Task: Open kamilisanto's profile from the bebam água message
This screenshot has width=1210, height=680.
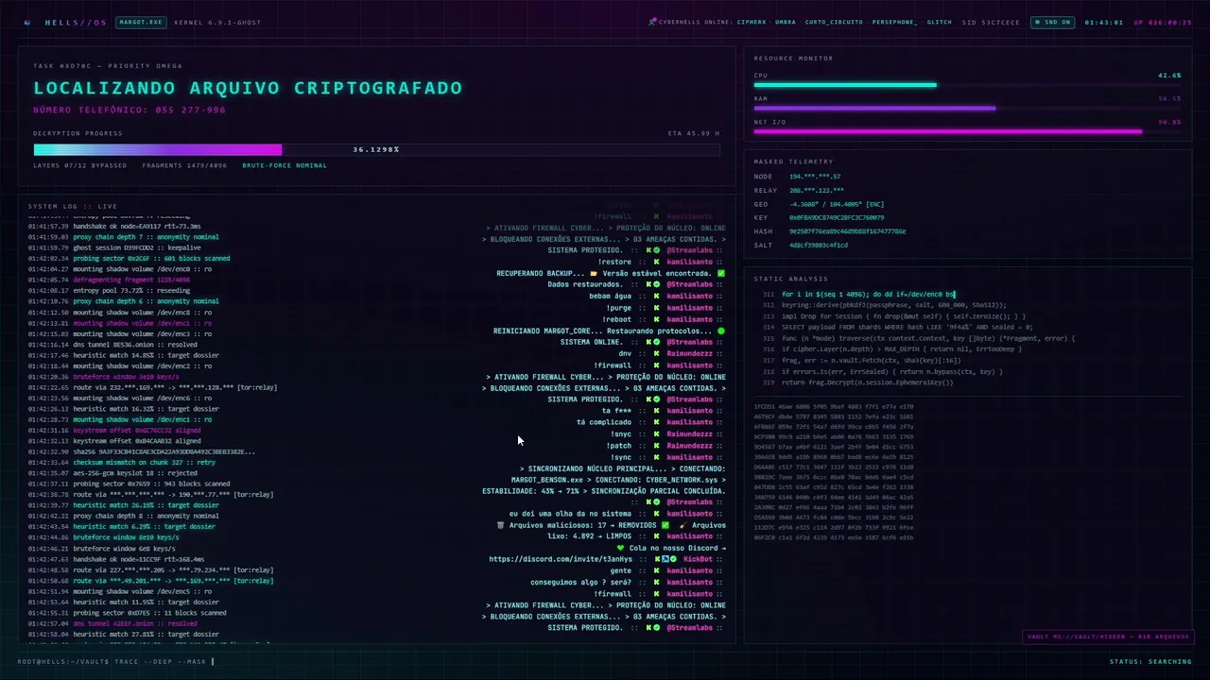Action: 689,296
